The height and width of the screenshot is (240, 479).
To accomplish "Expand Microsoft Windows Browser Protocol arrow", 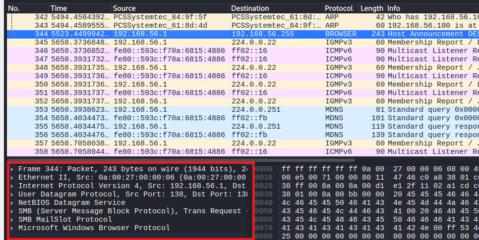I will coord(12,228).
